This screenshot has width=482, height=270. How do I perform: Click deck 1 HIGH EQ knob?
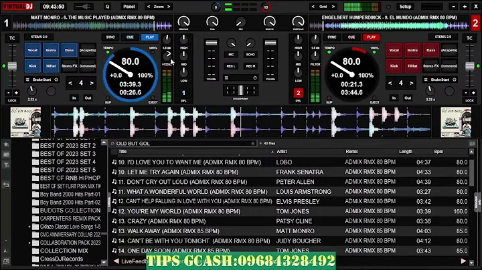[183, 39]
